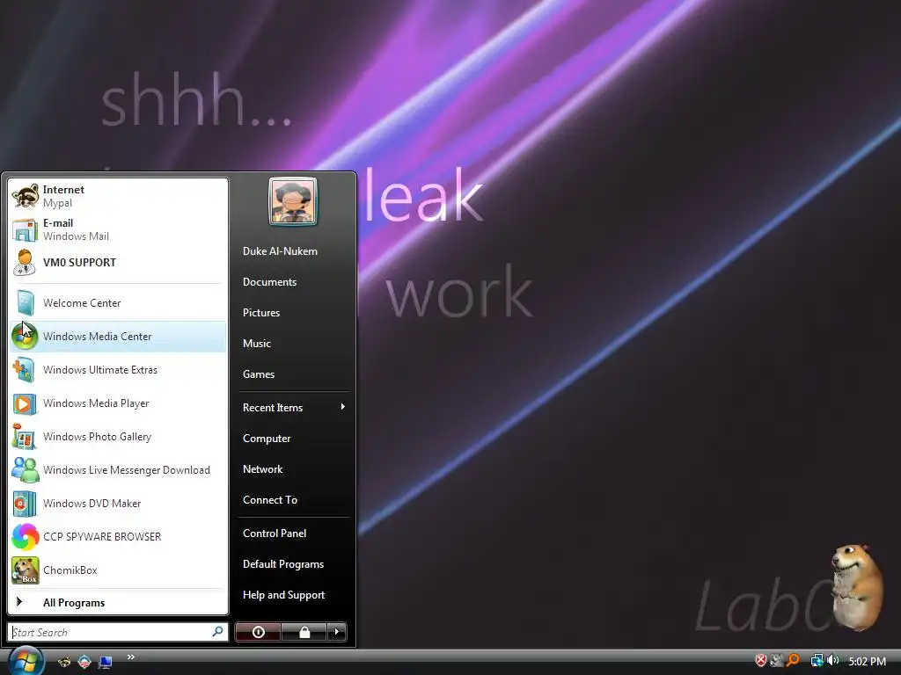Click the search magnifier in Start Search
Image resolution: width=901 pixels, height=675 pixels.
point(218,632)
